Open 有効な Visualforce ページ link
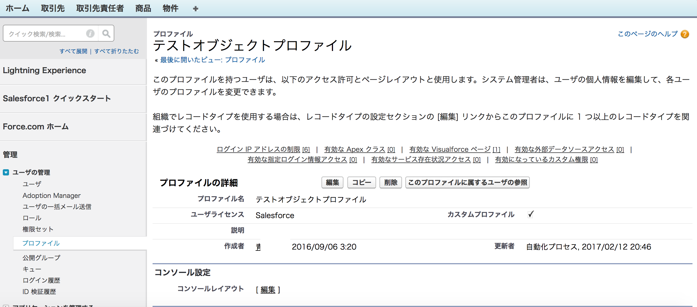The width and height of the screenshot is (697, 307). coord(455,149)
